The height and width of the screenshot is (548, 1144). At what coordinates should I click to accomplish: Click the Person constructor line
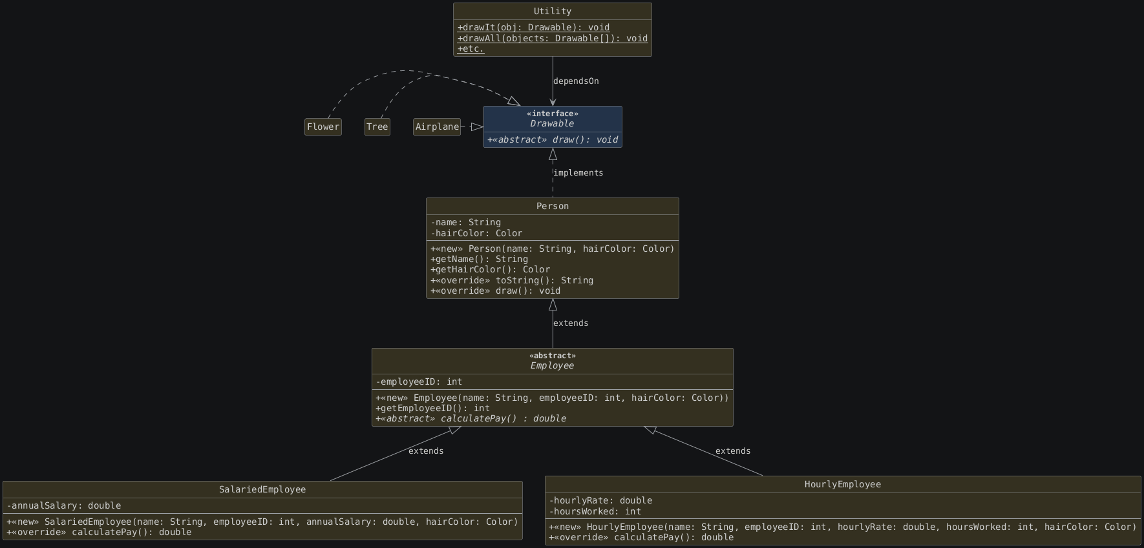[553, 249]
